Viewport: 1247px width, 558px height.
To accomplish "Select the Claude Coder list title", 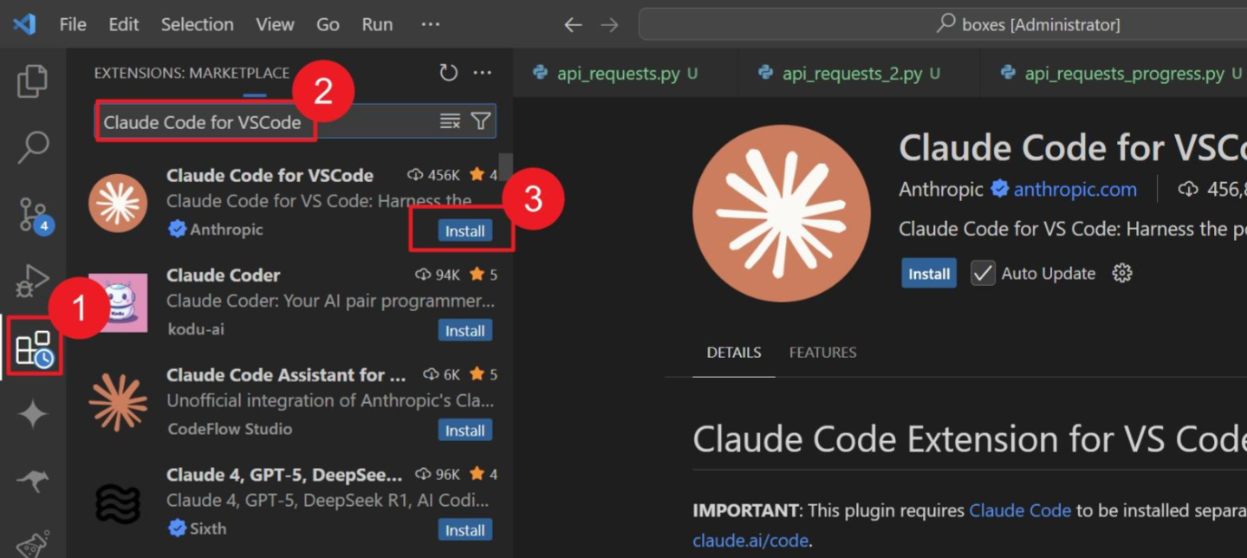I will 223,275.
